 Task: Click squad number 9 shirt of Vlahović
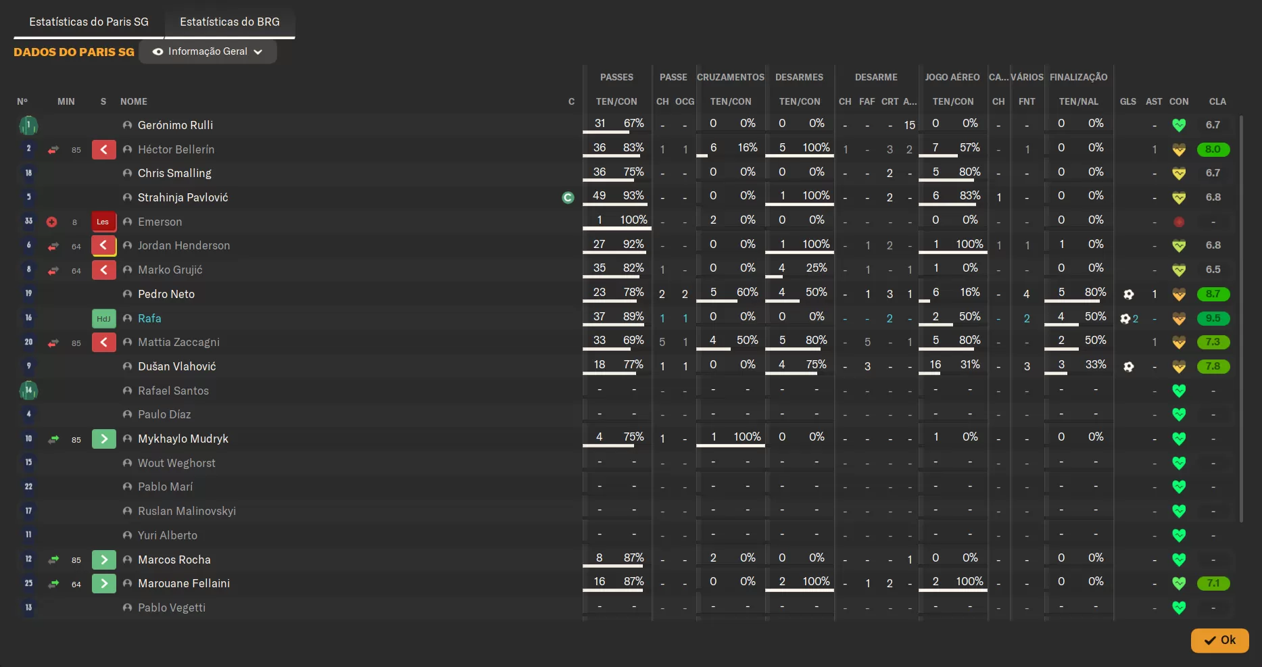[28, 366]
